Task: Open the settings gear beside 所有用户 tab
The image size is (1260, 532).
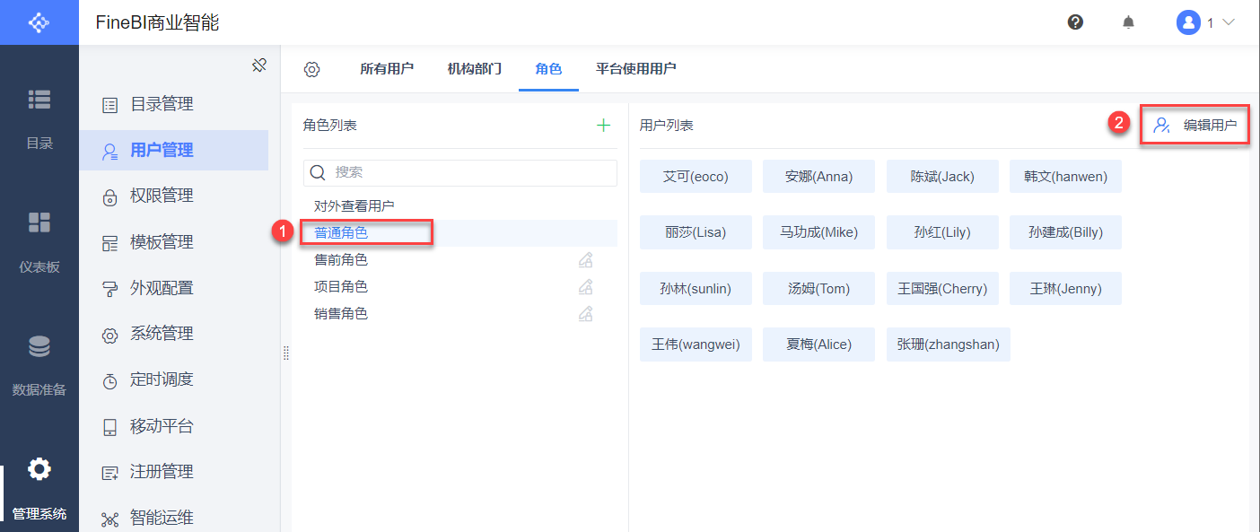Action: pos(311,69)
